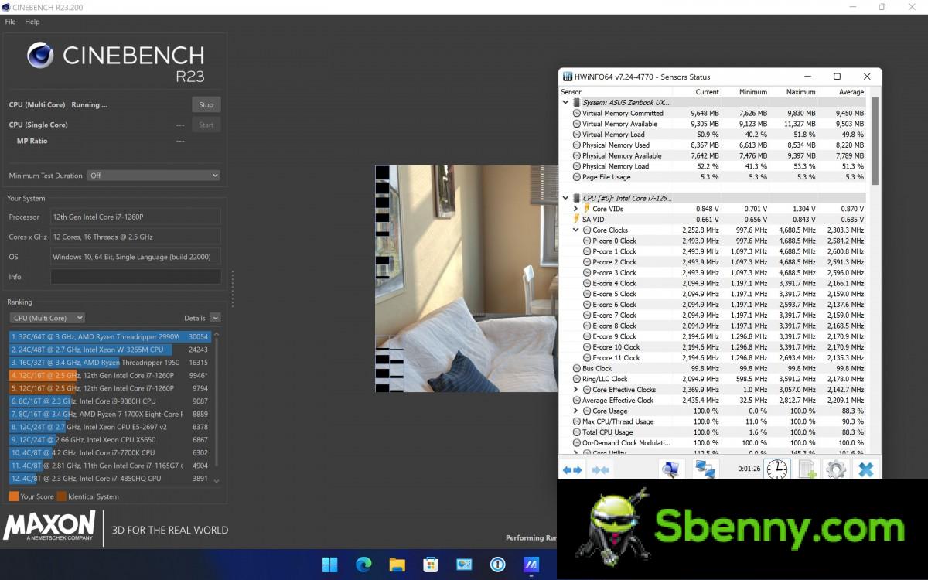
Task: Collapse the CPU [#0] Intel Core i7 group
Action: (x=565, y=198)
